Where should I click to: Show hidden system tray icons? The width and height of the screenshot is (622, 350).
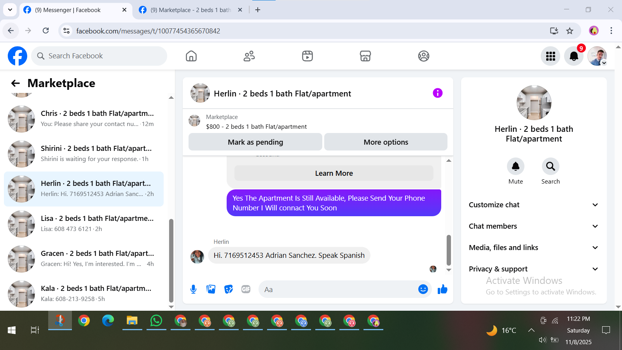531,330
